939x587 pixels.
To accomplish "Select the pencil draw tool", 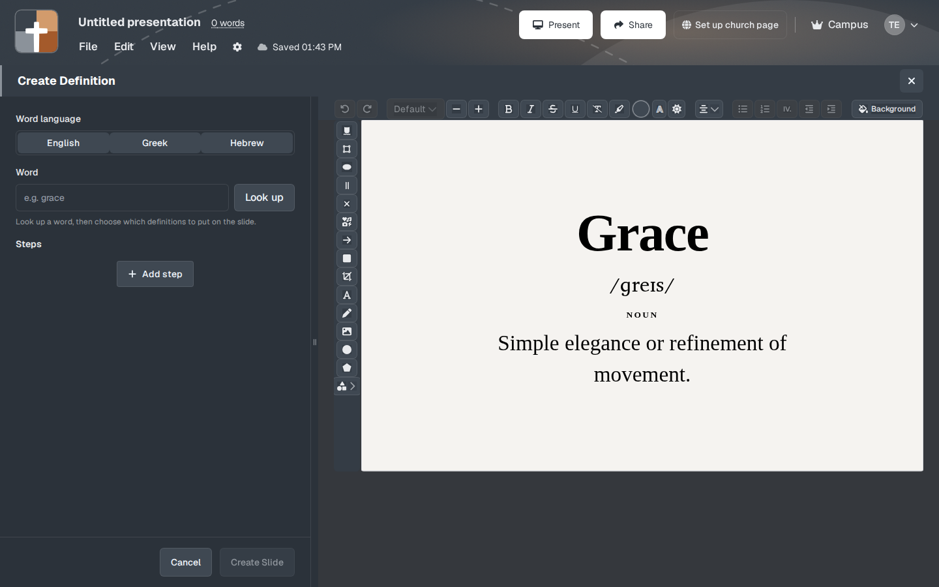I will (x=347, y=313).
